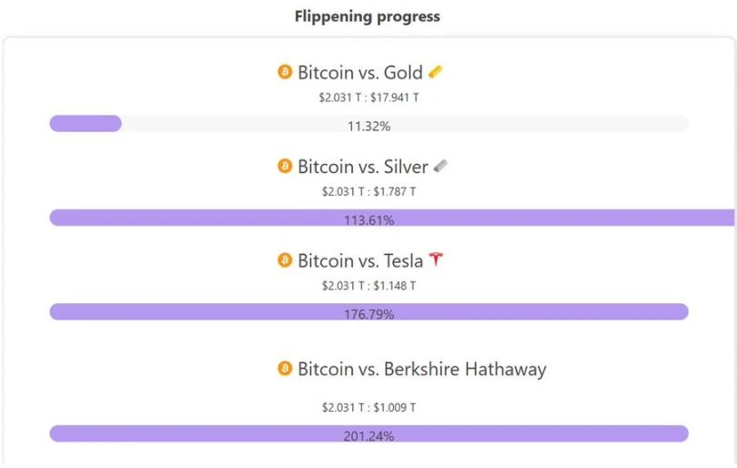The width and height of the screenshot is (737, 468).
Task: Click the Bitcoin vs. Berkshire Hathaway progress bar
Action: 368,434
